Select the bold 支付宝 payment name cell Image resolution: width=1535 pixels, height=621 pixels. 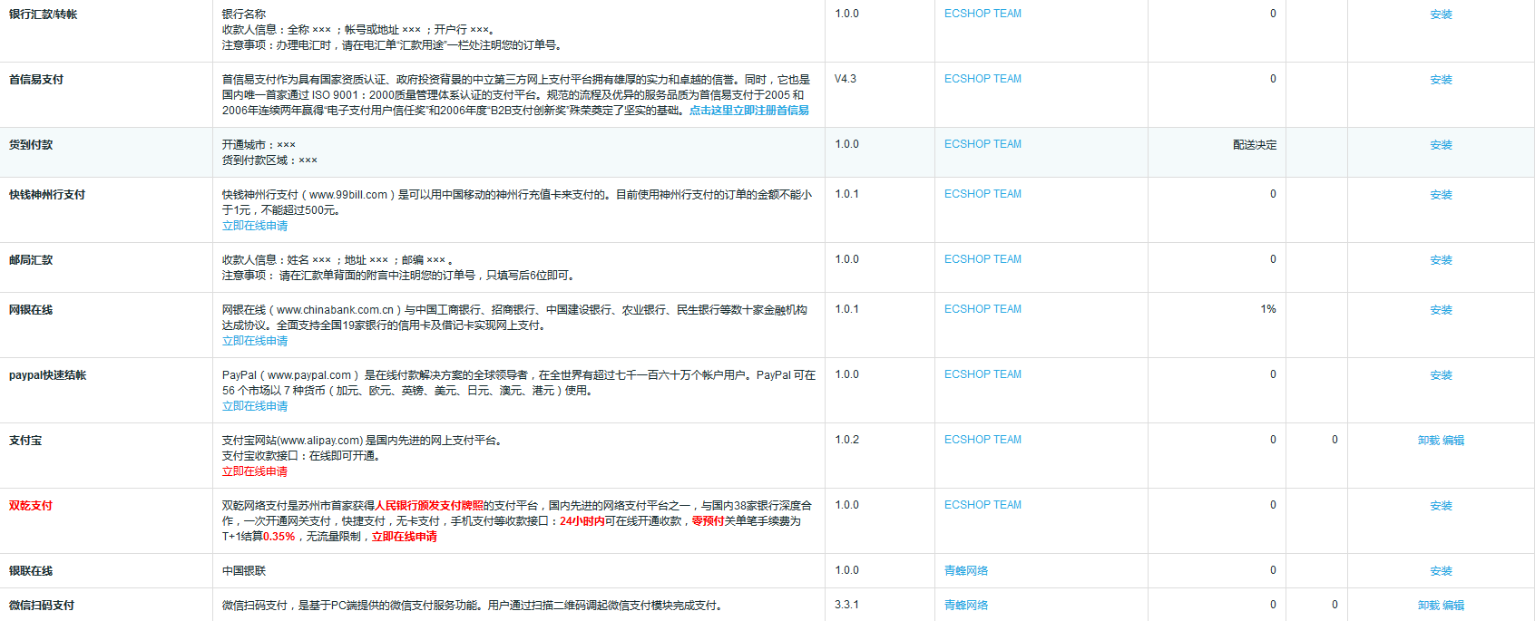[25, 441]
